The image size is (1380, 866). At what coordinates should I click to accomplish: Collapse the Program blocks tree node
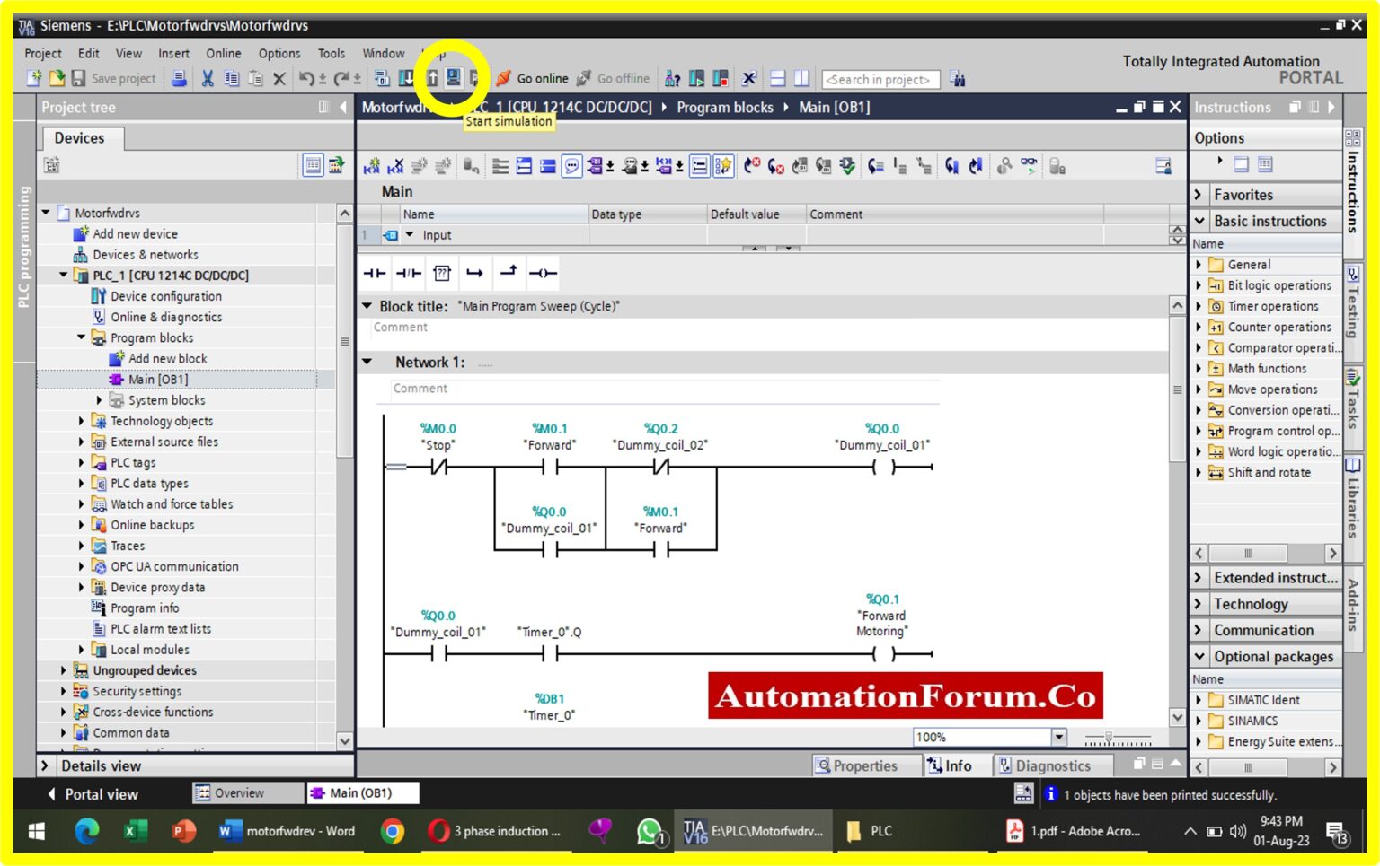83,337
